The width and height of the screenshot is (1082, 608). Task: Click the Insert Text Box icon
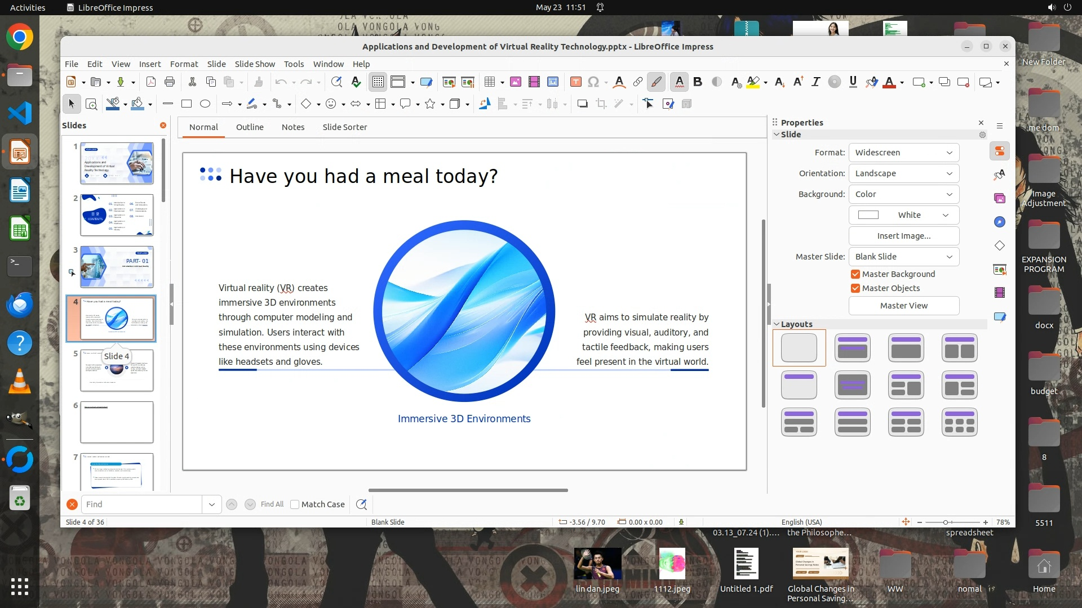click(575, 82)
